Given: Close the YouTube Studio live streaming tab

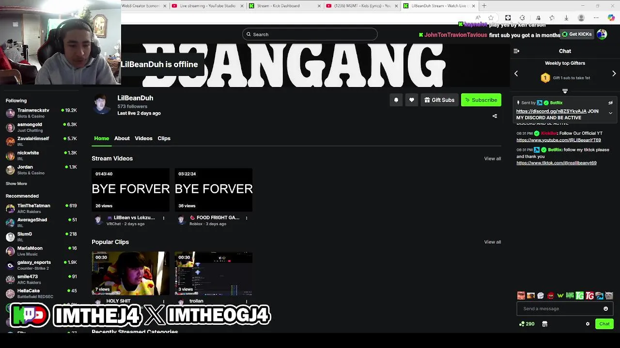Looking at the screenshot, I should (x=242, y=6).
